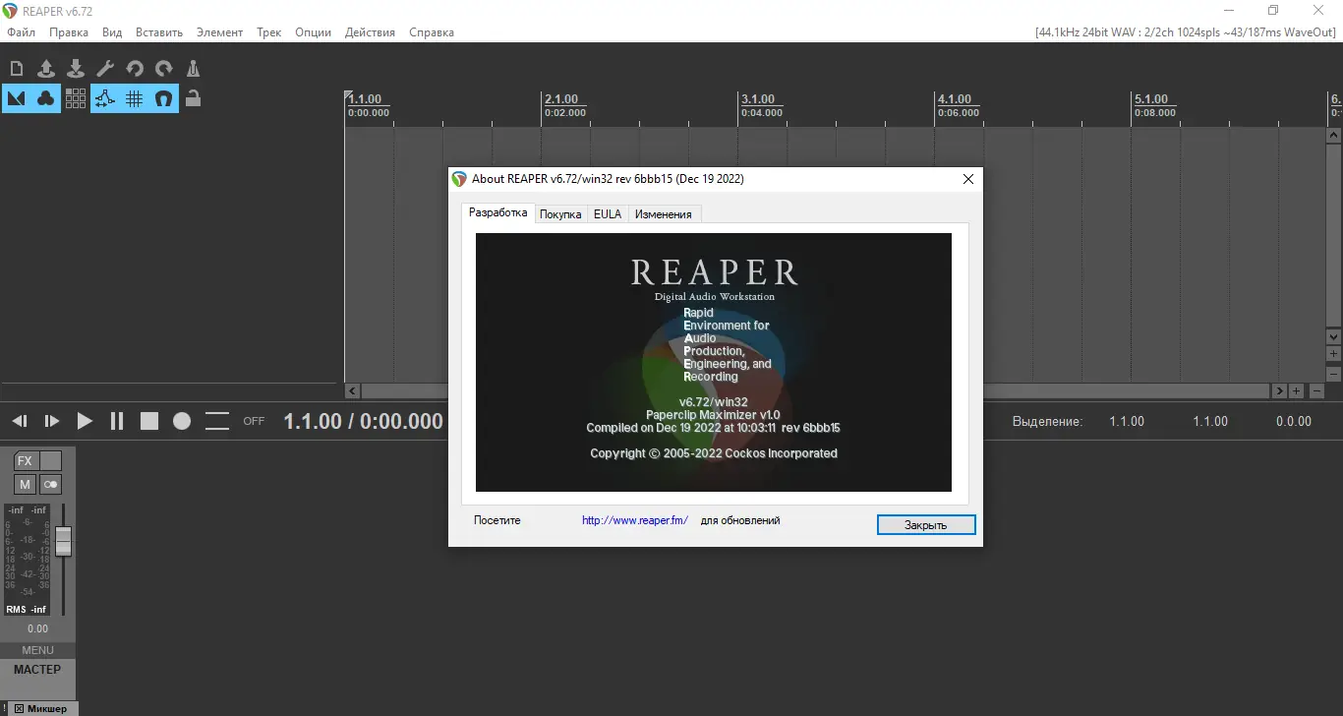Start playback with the Play button
Screen dimensions: 1343x716
pyautogui.click(x=85, y=421)
